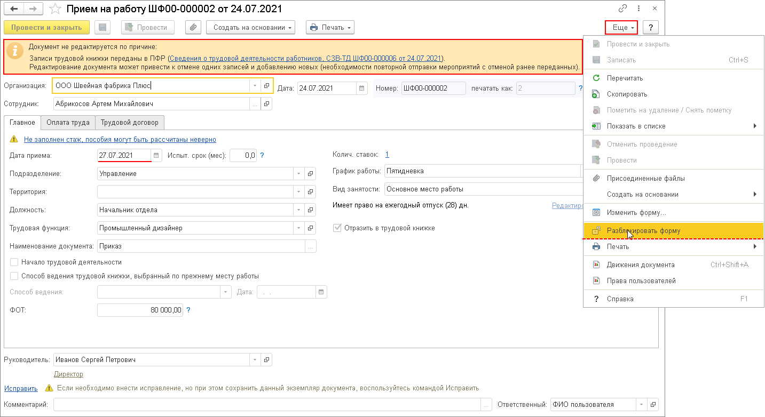Click the Колич. ставок value link
The height and width of the screenshot is (417, 765).
(x=387, y=155)
